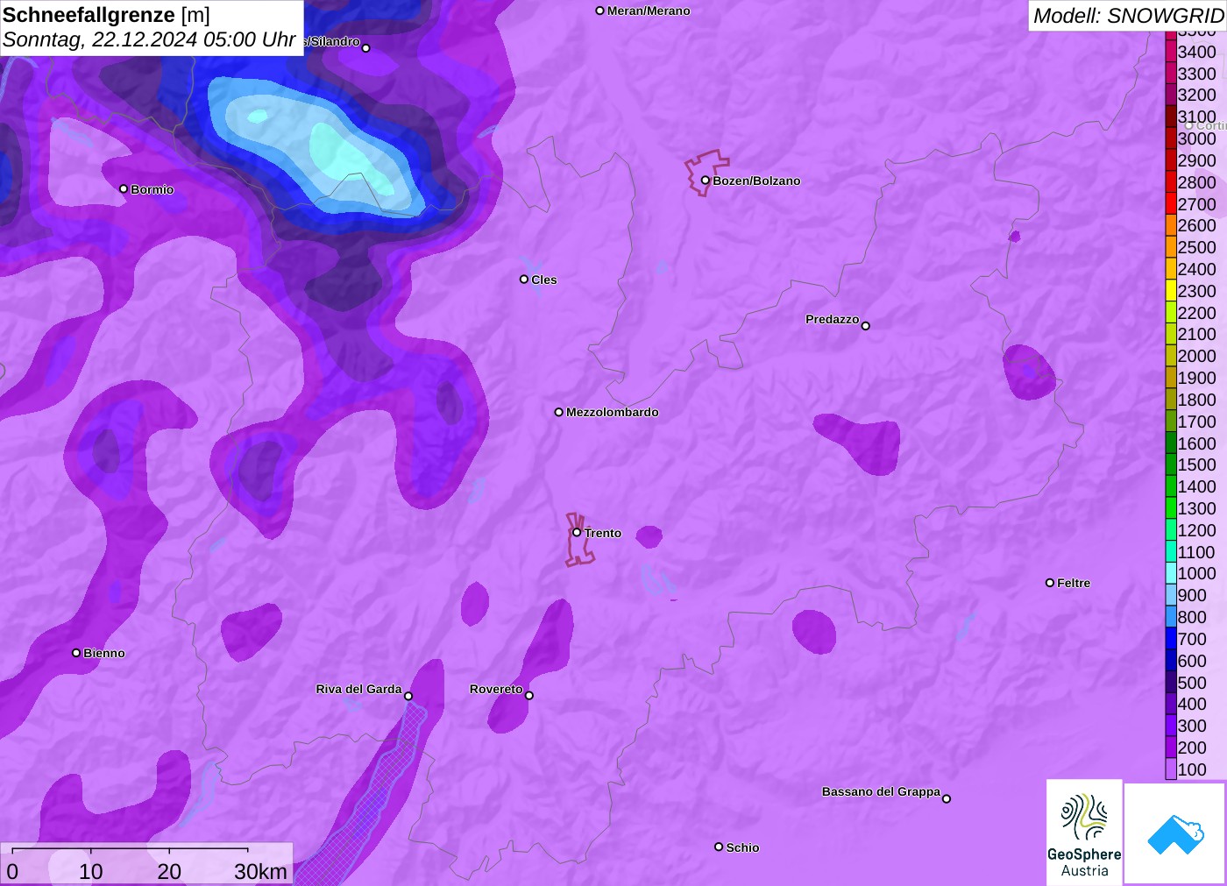The height and width of the screenshot is (886, 1227).
Task: Click the Mezzolombardo marker dot
Action: [559, 412]
